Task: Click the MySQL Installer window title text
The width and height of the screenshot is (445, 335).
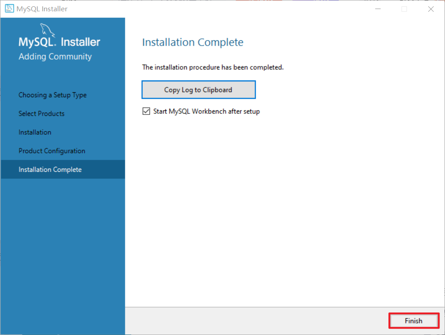Action: pos(42,9)
